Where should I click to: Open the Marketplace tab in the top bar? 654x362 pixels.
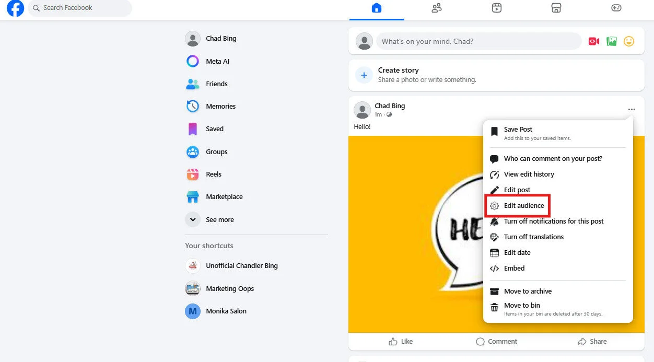[x=556, y=8]
